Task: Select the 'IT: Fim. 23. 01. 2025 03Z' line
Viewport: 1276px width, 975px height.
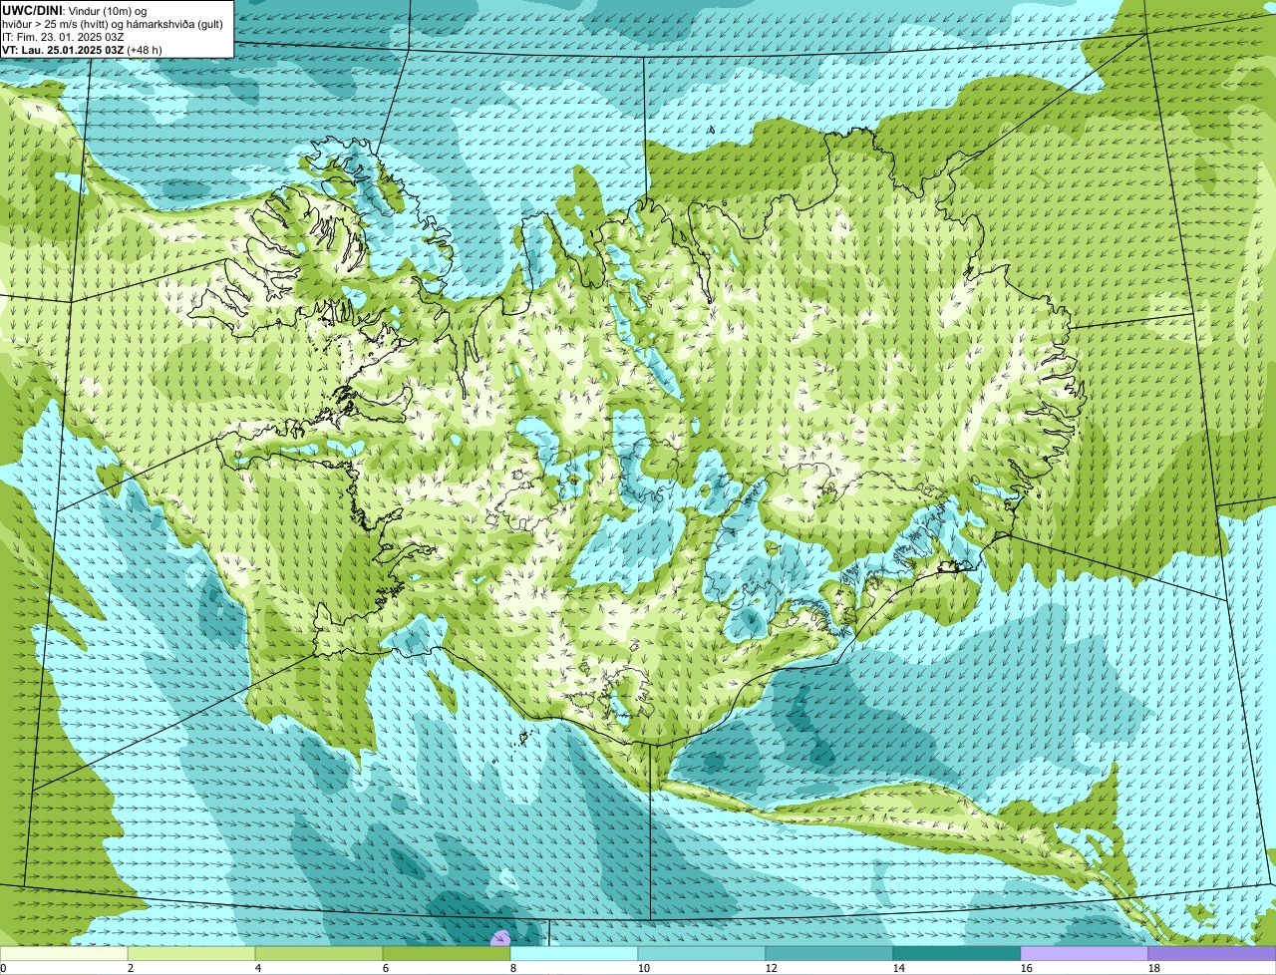Action: 63,36
